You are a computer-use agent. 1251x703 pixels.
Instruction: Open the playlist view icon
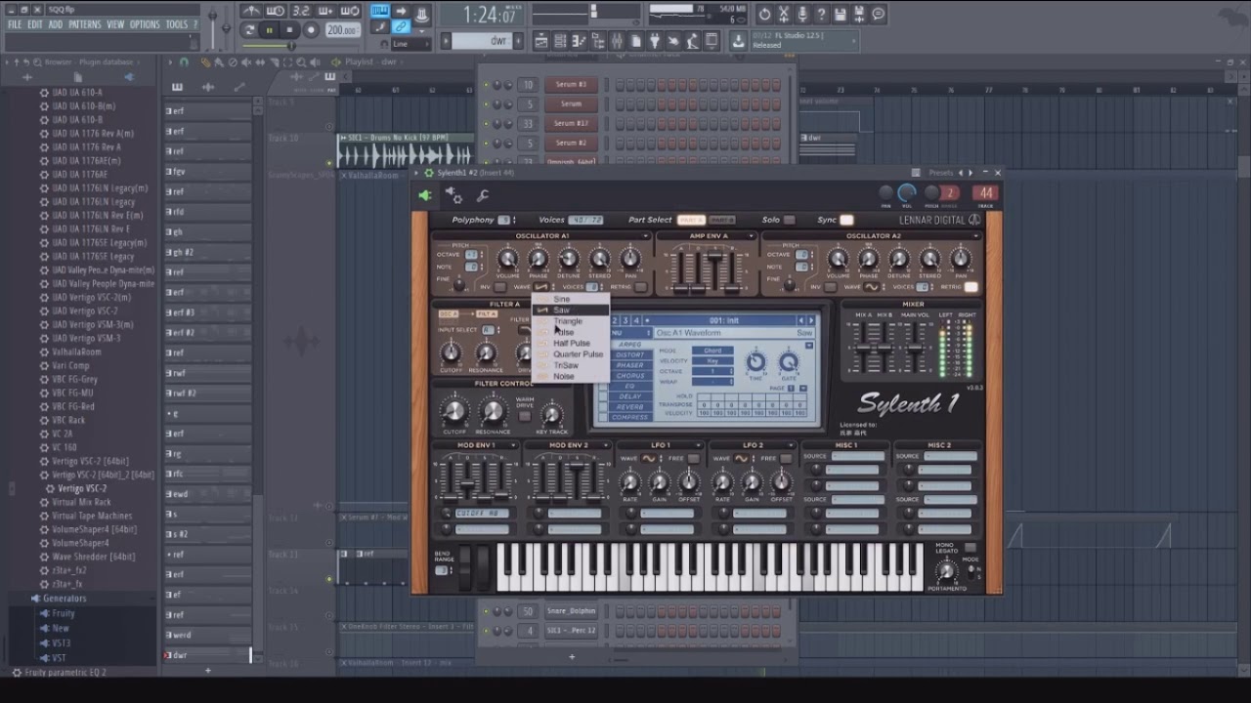pos(541,41)
